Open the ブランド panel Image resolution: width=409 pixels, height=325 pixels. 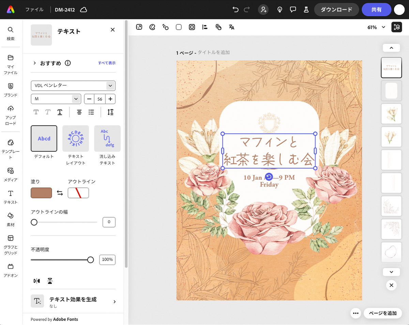pos(11,90)
